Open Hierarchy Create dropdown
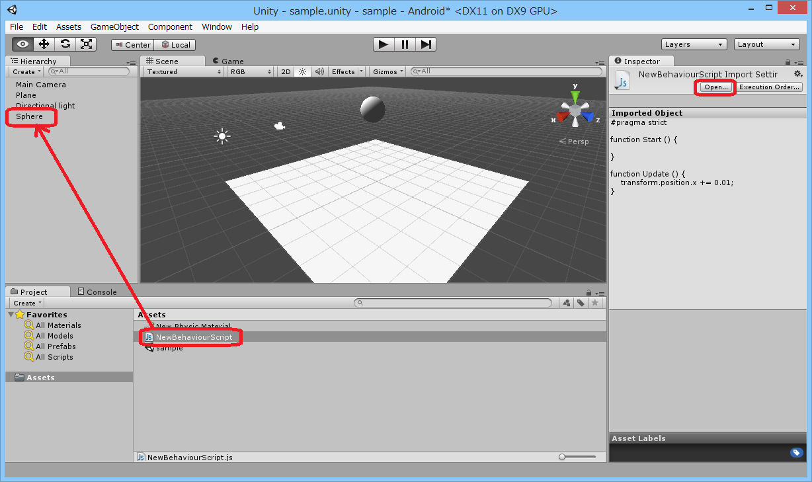 (26, 71)
